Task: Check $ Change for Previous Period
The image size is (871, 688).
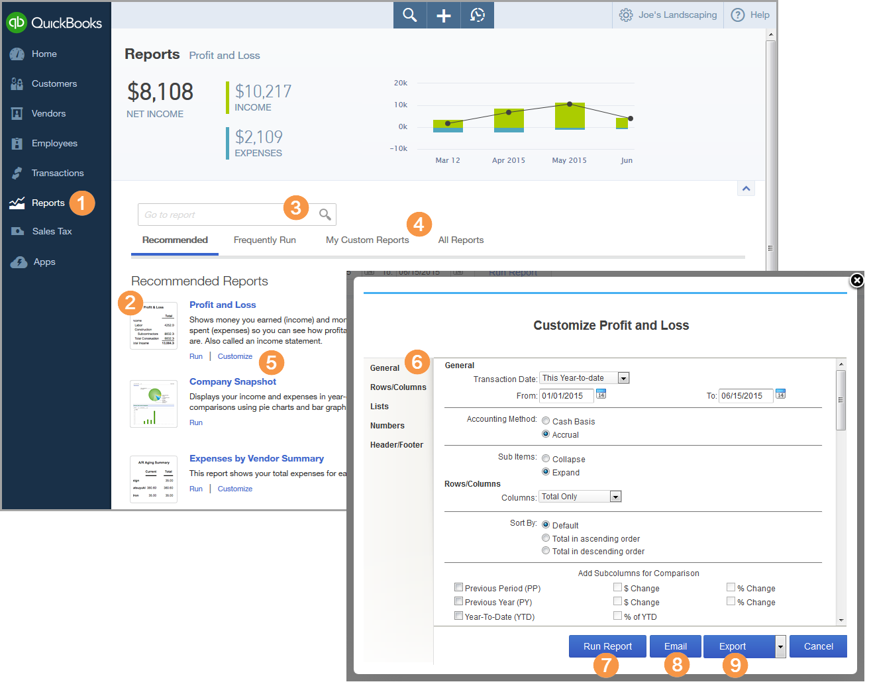Action: (x=617, y=587)
